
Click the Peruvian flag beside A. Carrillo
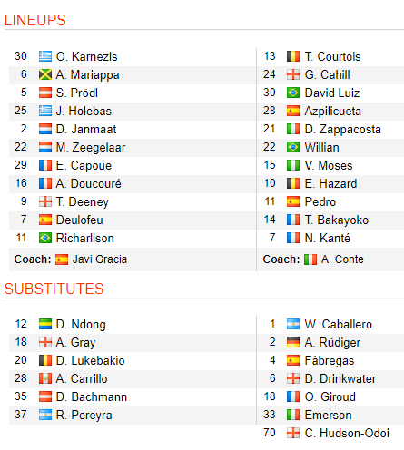45,378
